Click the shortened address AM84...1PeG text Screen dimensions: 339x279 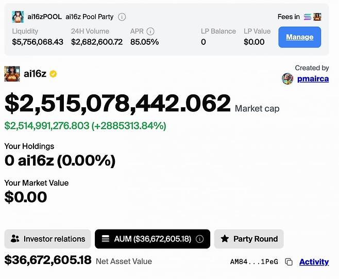point(254,262)
